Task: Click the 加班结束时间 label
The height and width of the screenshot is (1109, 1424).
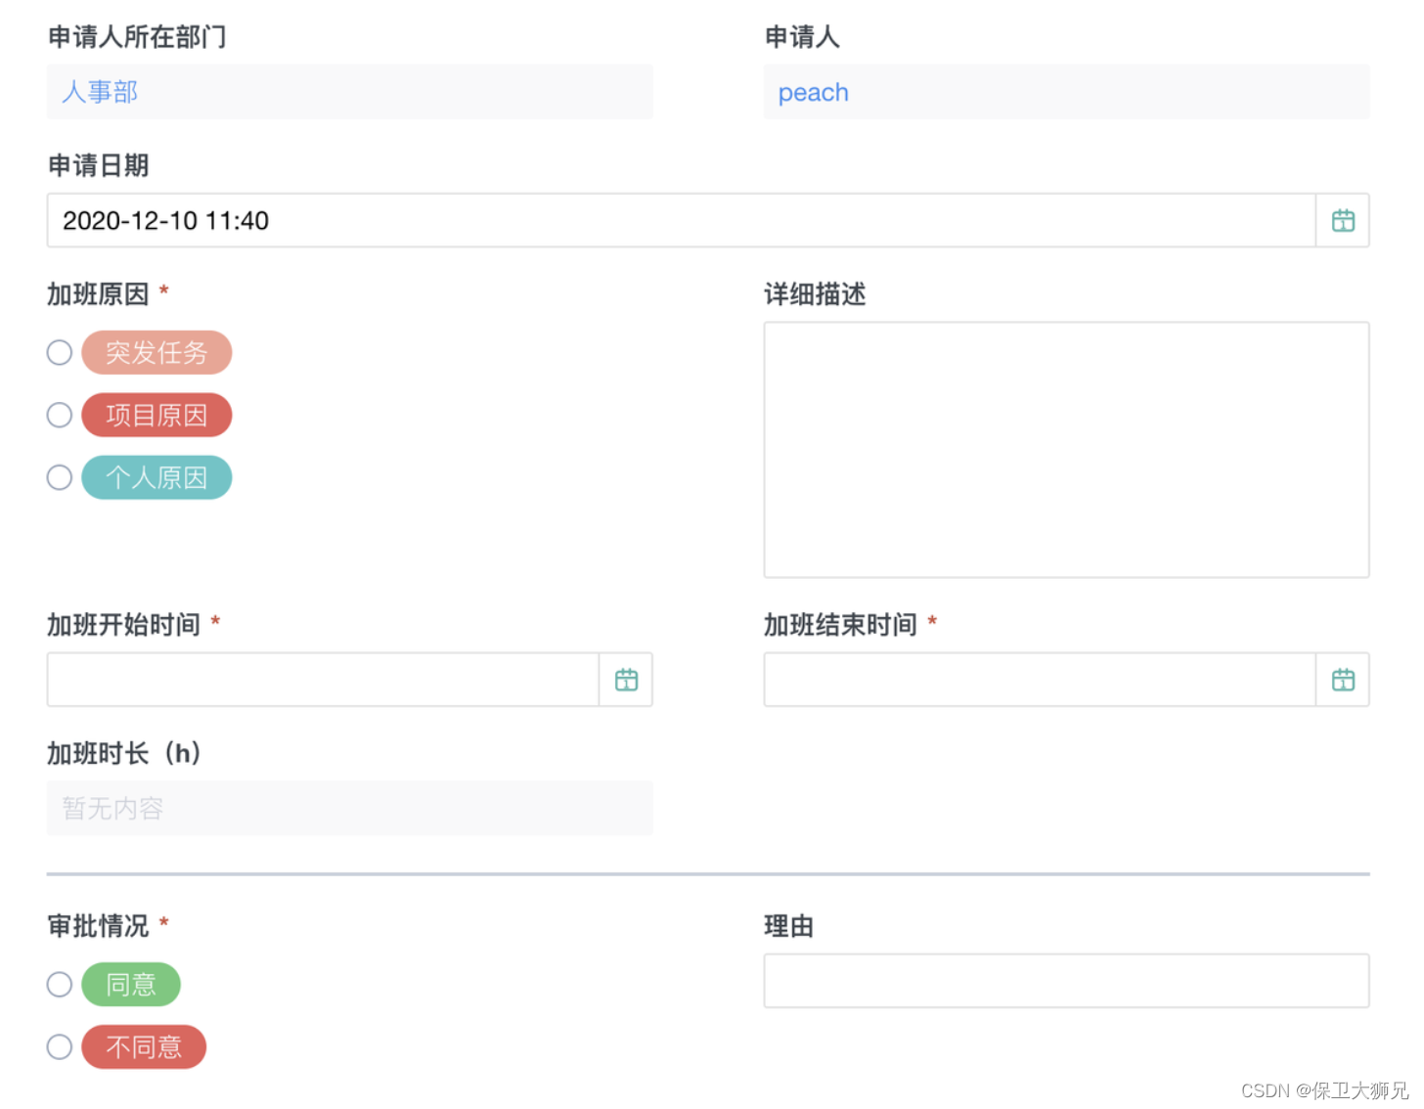Action: (840, 625)
